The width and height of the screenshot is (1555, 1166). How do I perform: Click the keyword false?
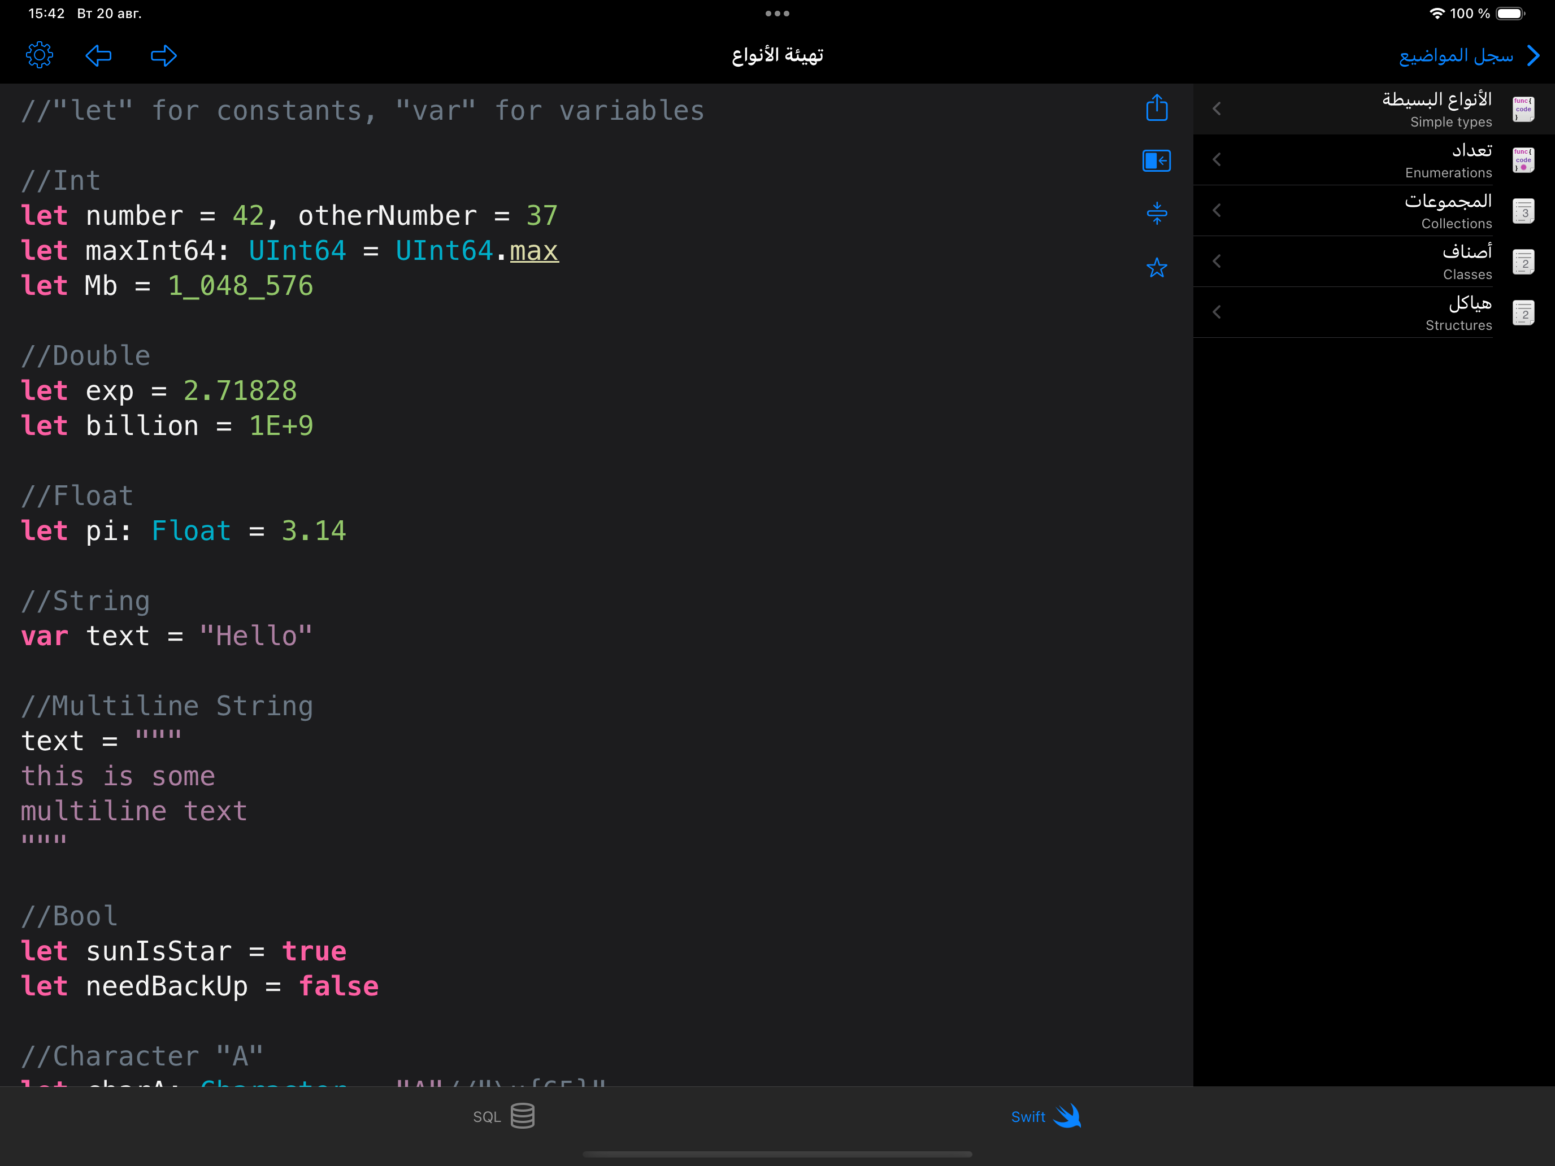339,987
